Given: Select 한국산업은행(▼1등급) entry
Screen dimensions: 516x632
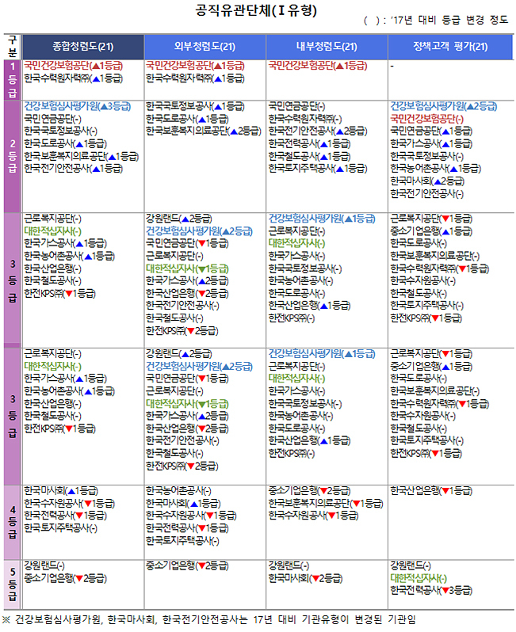Looking at the screenshot, I should coord(432,491).
